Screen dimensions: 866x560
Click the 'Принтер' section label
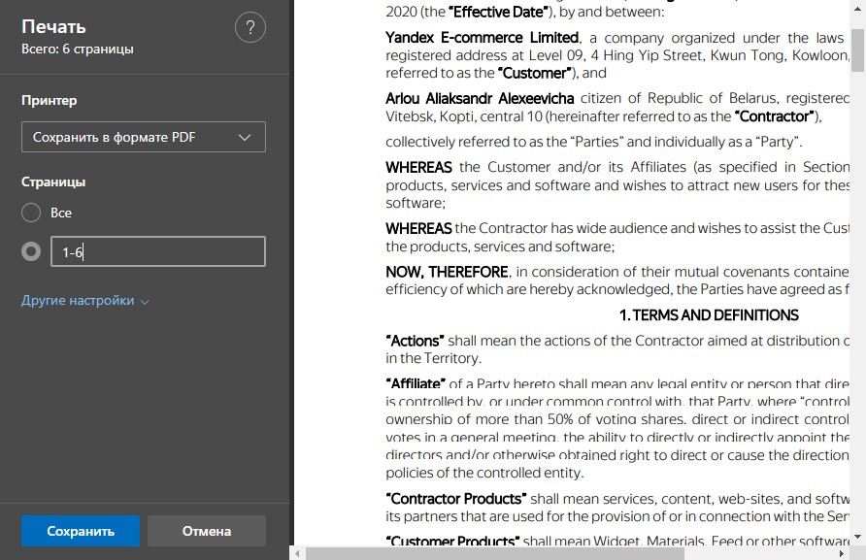(50, 101)
